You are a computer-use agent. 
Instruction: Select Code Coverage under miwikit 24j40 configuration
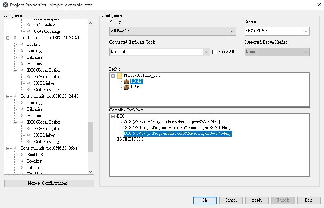pos(47,142)
